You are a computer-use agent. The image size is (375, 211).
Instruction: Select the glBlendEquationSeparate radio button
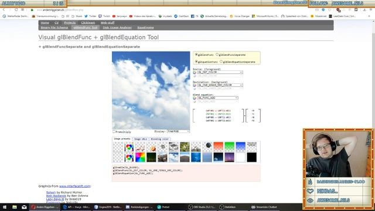(221, 62)
